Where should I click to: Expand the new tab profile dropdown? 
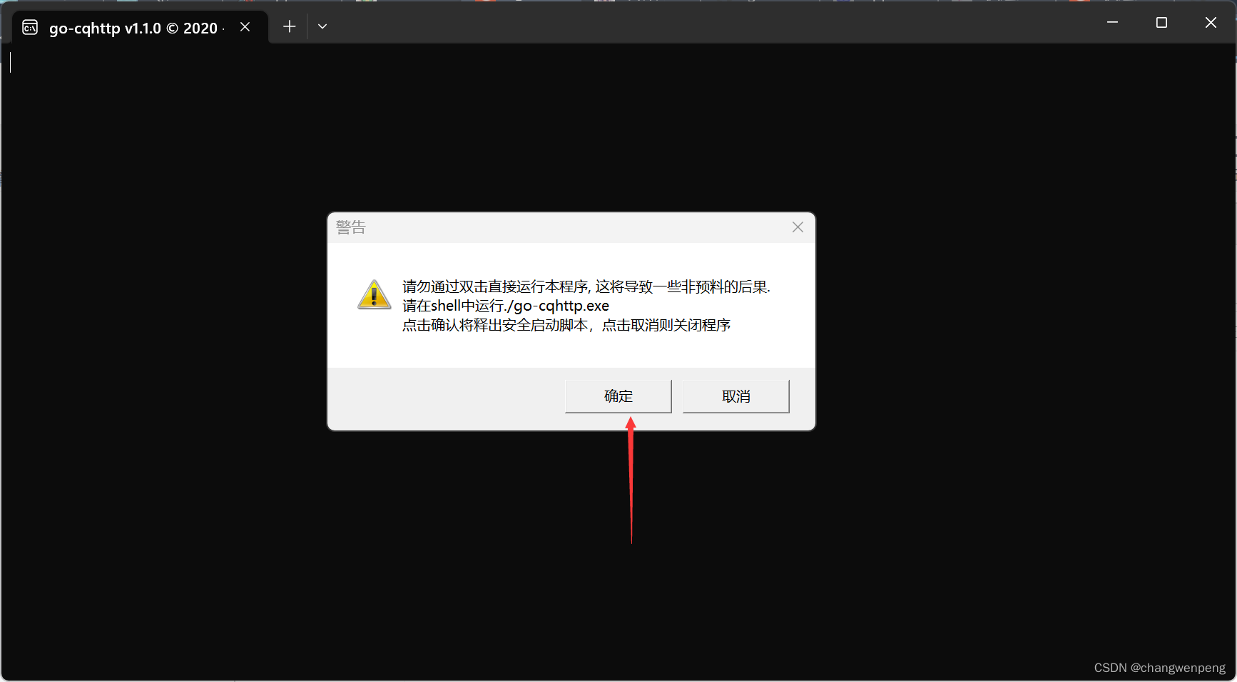(322, 27)
